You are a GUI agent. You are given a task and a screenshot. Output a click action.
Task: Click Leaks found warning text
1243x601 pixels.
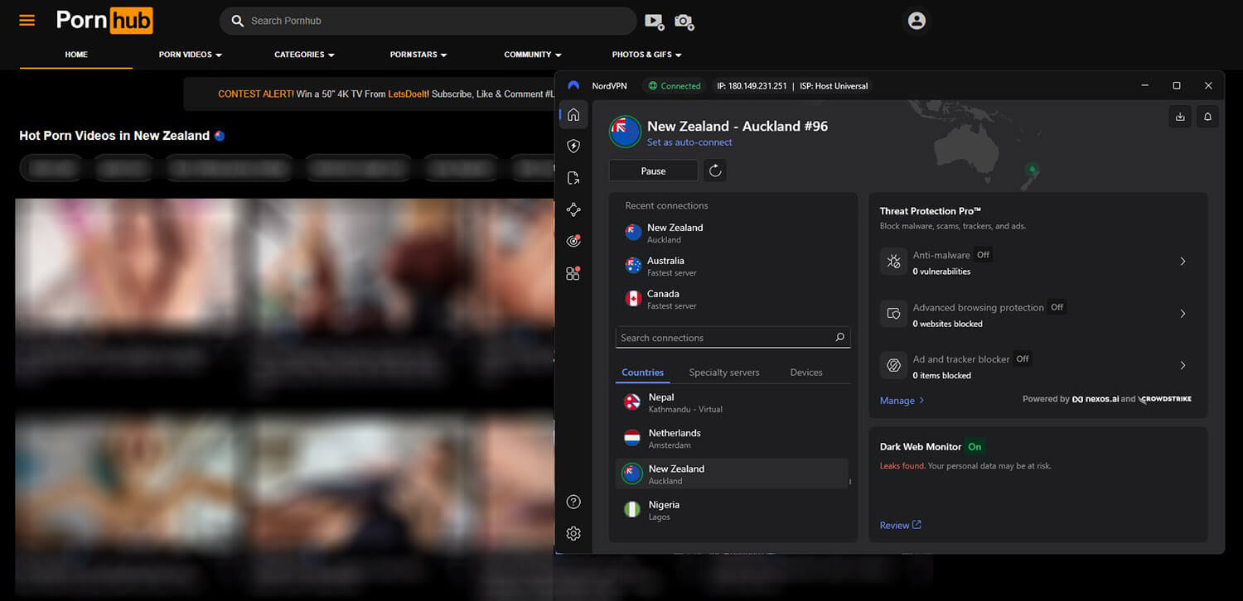click(x=902, y=466)
